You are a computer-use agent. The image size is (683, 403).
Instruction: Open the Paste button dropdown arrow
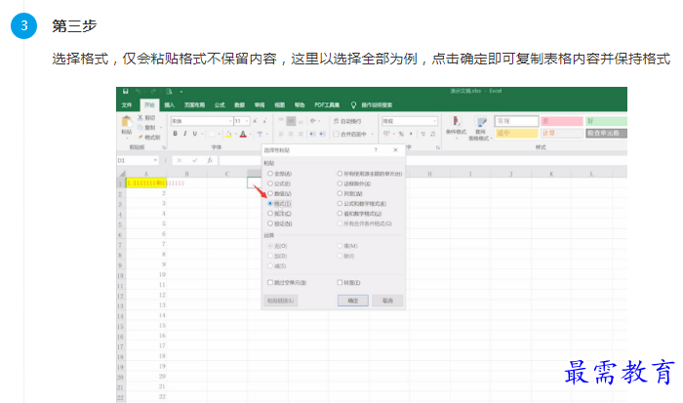click(x=127, y=138)
